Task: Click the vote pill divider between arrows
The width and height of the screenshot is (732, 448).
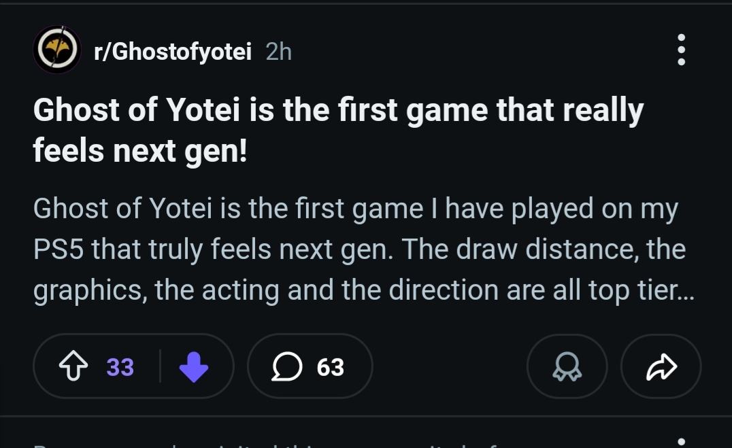Action: [x=160, y=367]
